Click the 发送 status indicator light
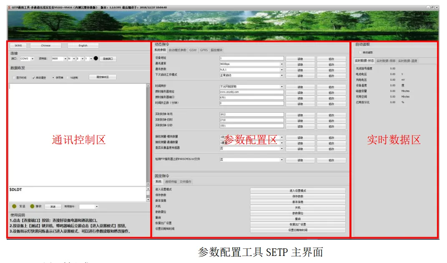Screen dimensions: 447x263 click(14, 206)
